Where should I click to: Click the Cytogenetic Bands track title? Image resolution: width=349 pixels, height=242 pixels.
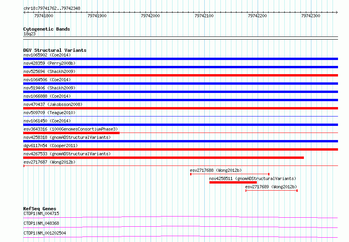pyautogui.click(x=47, y=29)
